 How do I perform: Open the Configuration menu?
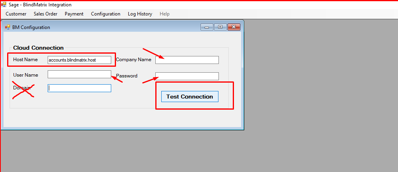(105, 14)
